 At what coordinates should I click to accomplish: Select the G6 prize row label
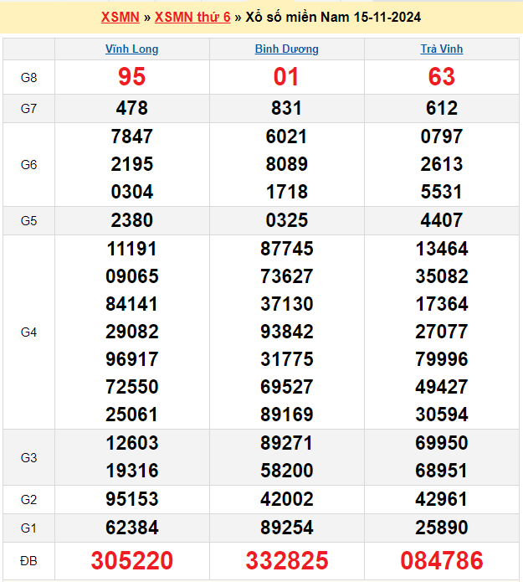(28, 164)
